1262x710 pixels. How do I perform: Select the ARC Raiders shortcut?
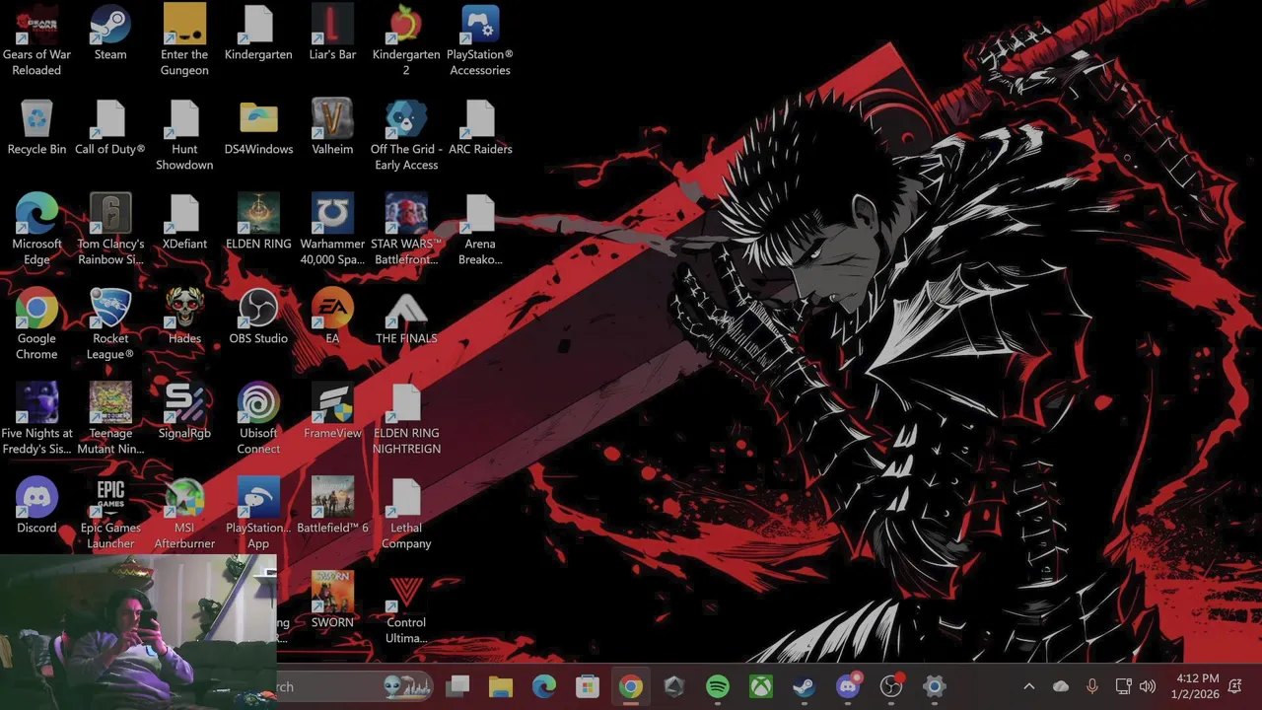(x=480, y=128)
